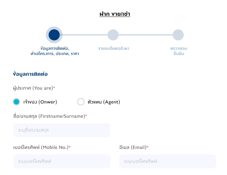Image resolution: width=227 pixels, height=175 pixels.
Task: Click the first dark blue step circle
Action: (x=54, y=35)
